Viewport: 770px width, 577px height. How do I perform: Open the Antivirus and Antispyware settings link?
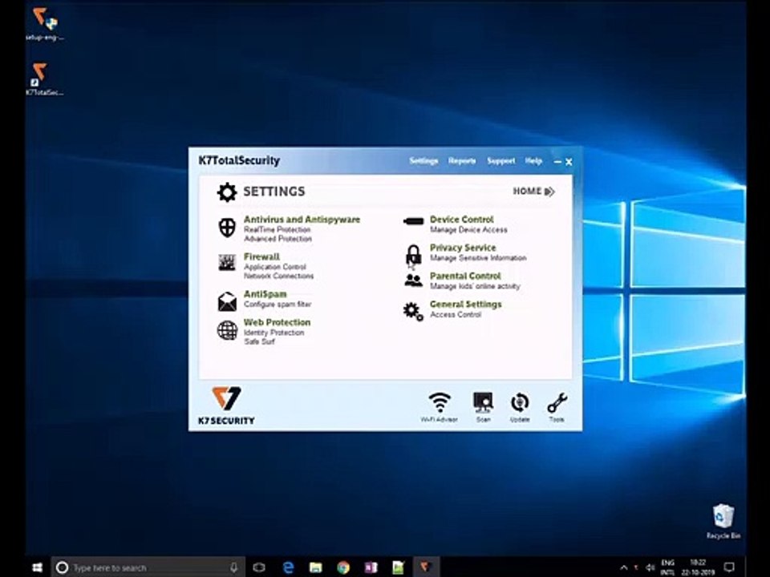pos(302,220)
